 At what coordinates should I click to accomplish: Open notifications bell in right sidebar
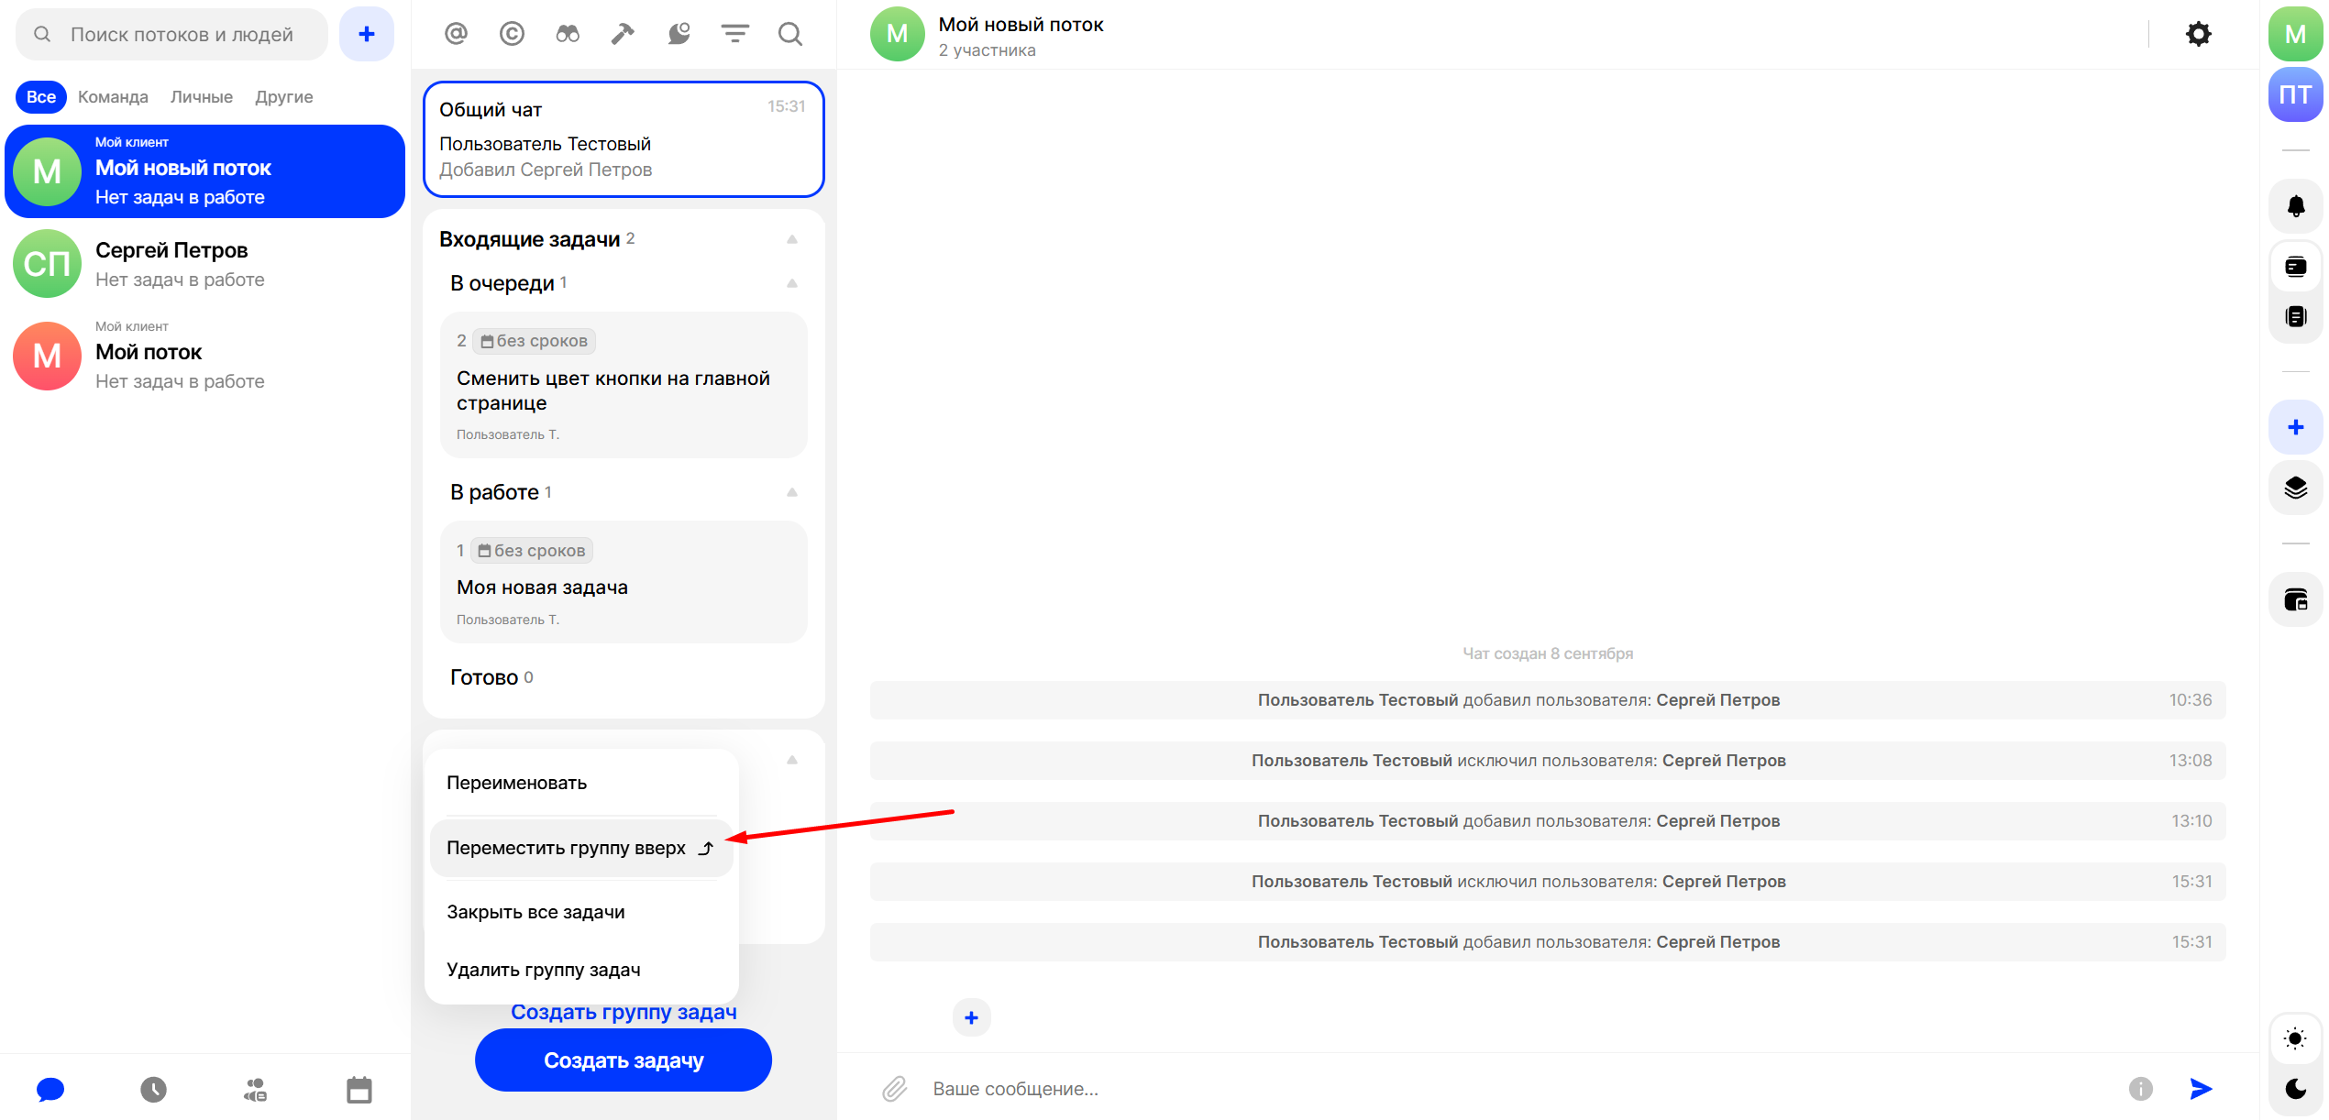(x=2295, y=206)
